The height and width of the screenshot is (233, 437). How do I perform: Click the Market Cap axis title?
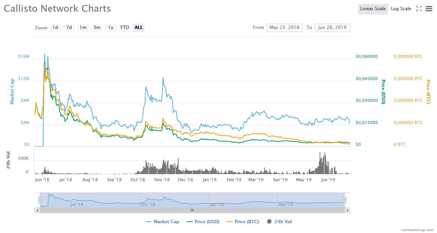12,91
